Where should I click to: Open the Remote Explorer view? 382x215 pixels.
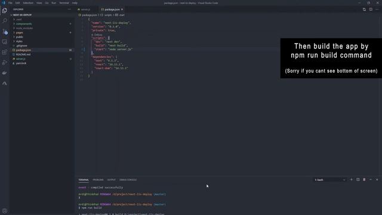pyautogui.click(x=4, y=42)
